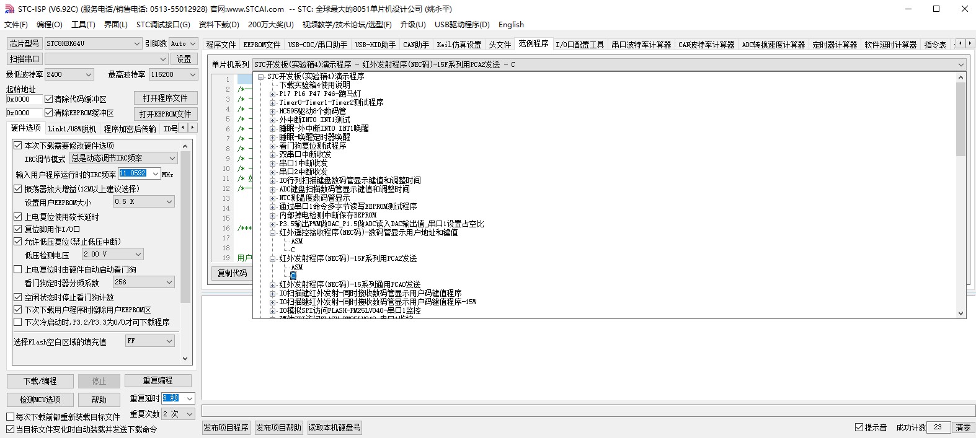
Task: Expand IO模拟SPI访问FLASH-PM25LV040 node
Action: click(272, 311)
